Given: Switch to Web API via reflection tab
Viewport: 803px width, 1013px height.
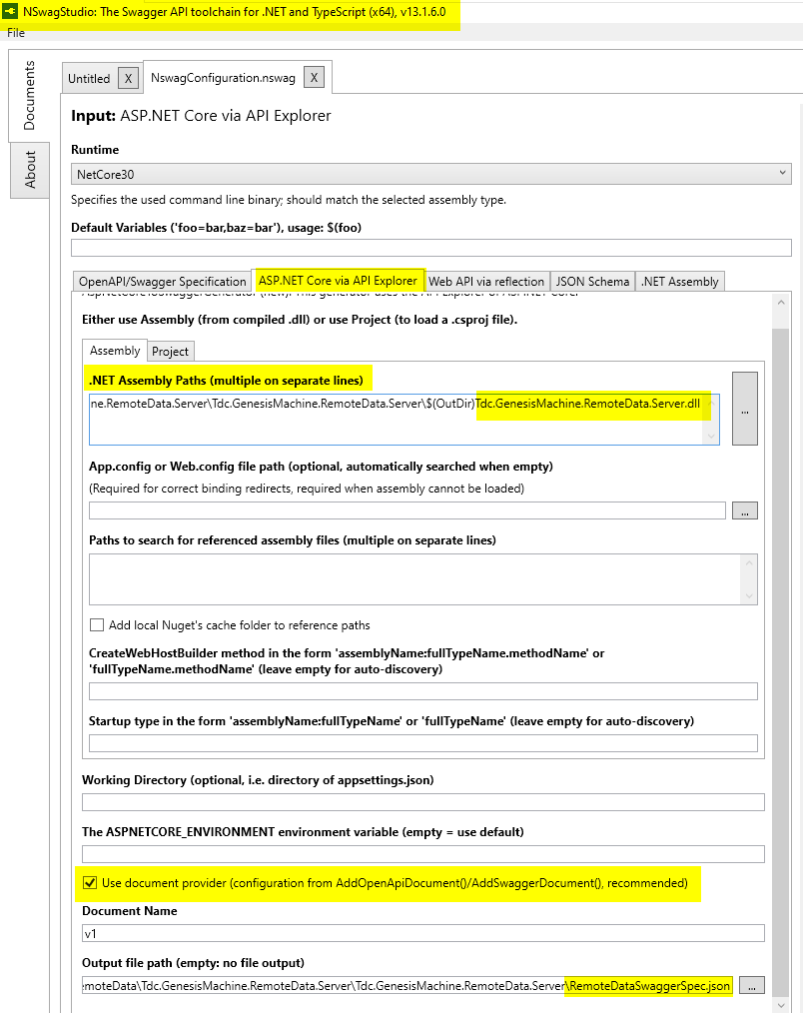Looking at the screenshot, I should tap(486, 282).
